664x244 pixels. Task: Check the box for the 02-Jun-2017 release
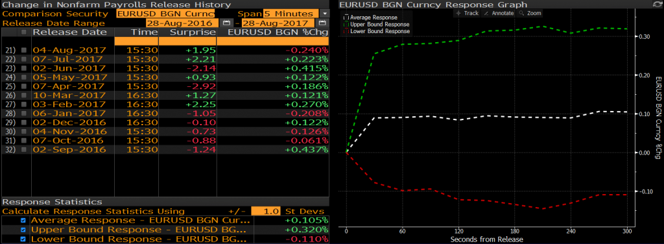24,68
